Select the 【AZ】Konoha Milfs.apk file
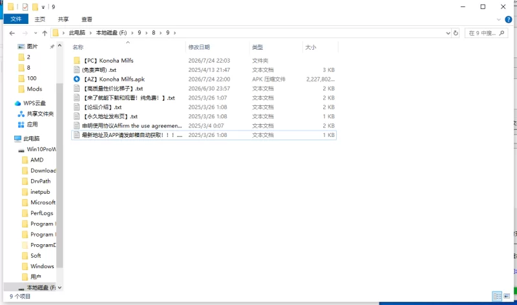This screenshot has width=517, height=305. pos(204,79)
